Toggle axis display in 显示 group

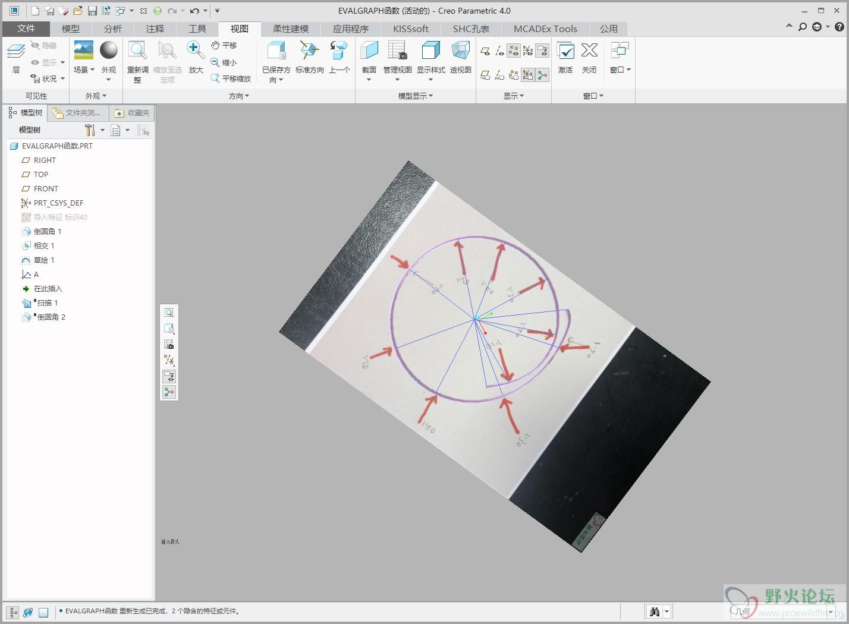point(499,51)
